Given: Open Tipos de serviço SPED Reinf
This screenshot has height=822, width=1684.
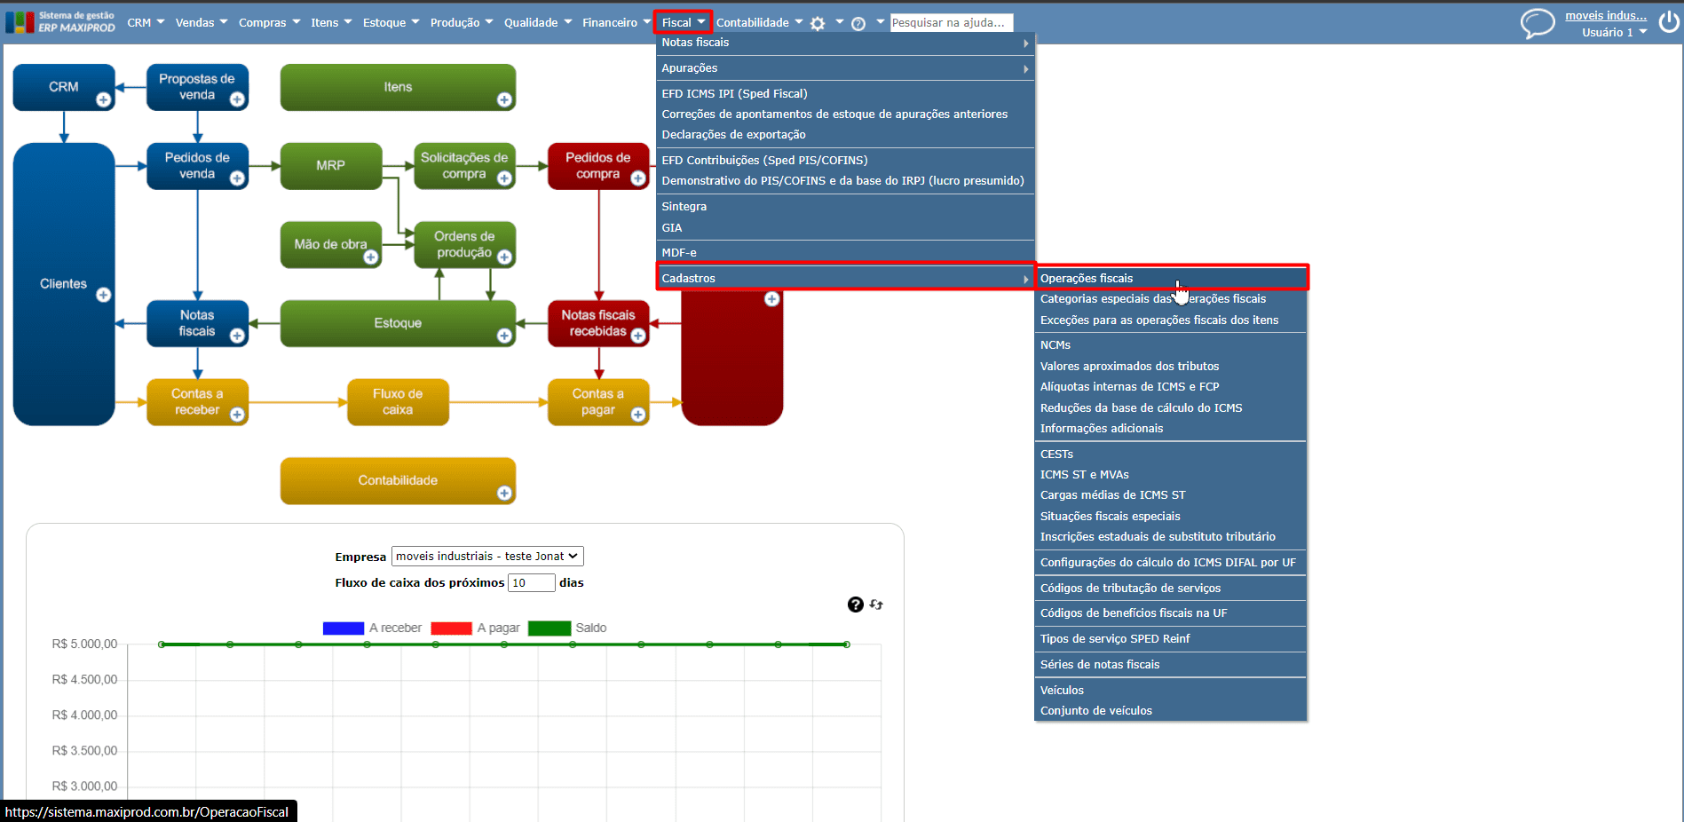Looking at the screenshot, I should point(1115,639).
